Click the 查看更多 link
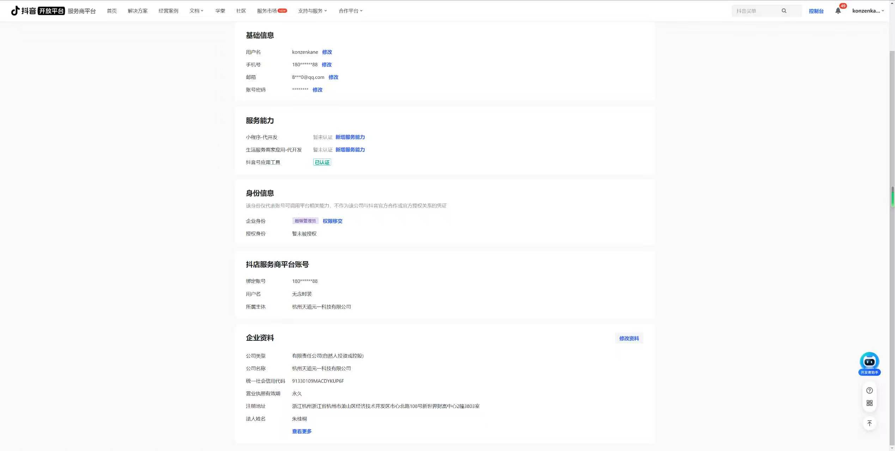895x451 pixels. pyautogui.click(x=302, y=431)
